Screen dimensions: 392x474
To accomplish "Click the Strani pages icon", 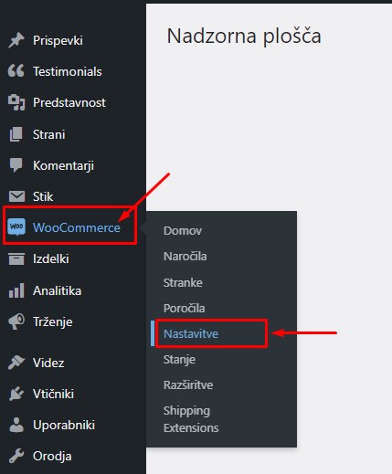I will pyautogui.click(x=16, y=134).
